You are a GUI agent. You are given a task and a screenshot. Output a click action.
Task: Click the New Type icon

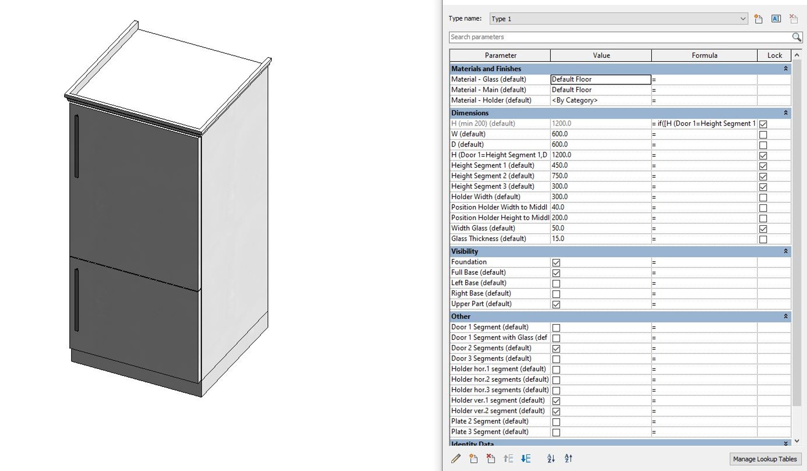point(759,19)
